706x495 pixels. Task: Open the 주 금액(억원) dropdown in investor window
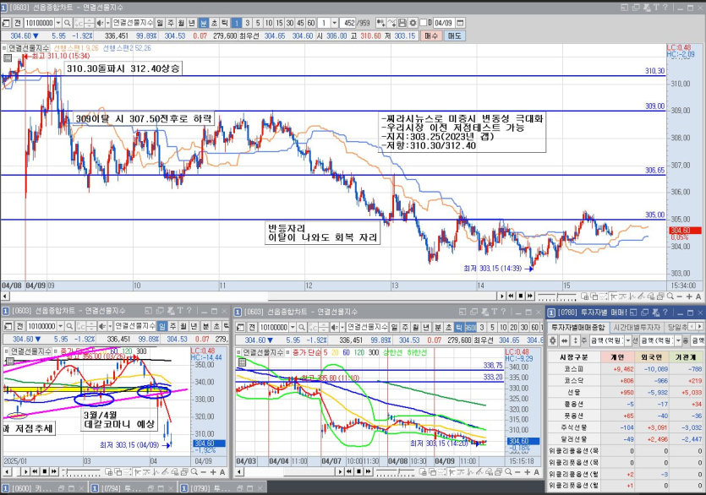point(628,340)
